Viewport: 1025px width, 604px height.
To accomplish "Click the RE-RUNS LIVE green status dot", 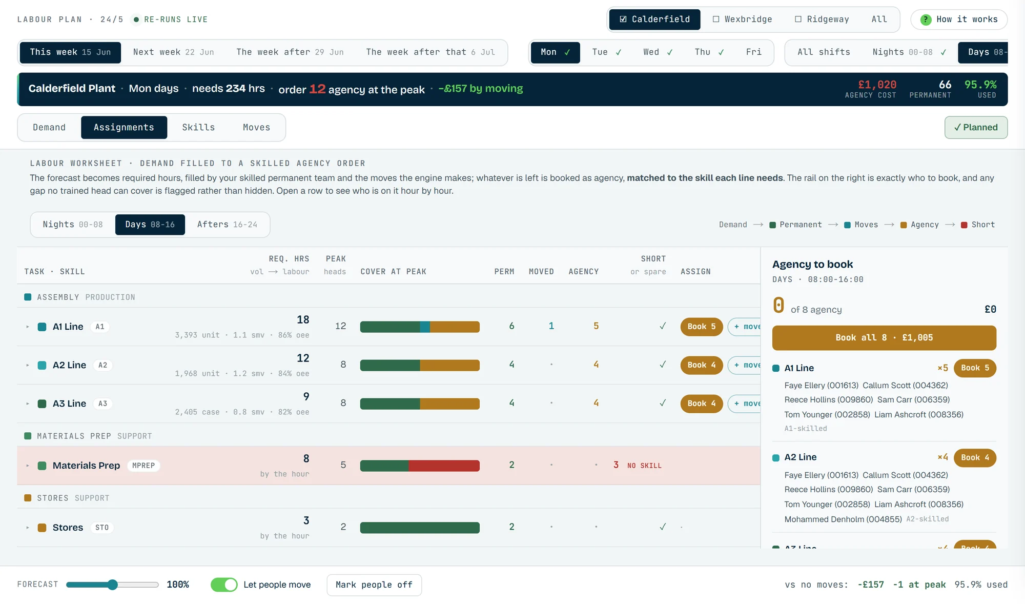I will pyautogui.click(x=136, y=19).
